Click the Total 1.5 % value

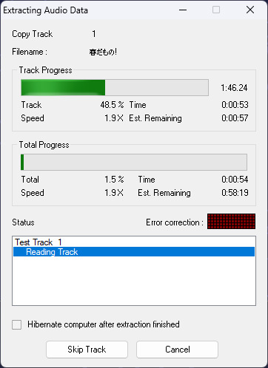point(114,180)
